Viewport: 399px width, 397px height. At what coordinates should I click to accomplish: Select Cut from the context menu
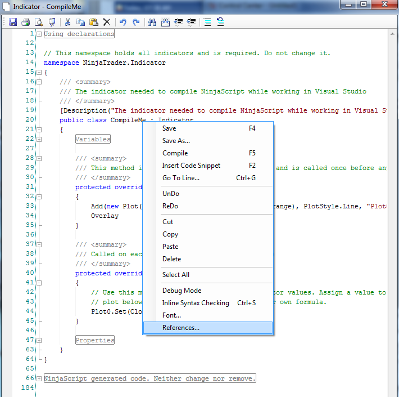208,222
